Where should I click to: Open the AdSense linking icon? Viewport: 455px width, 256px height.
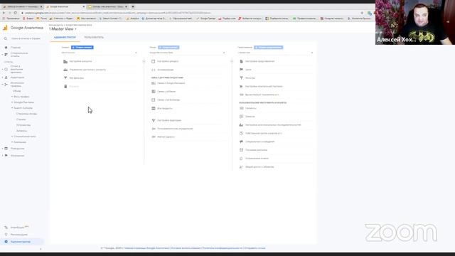[x=154, y=92]
